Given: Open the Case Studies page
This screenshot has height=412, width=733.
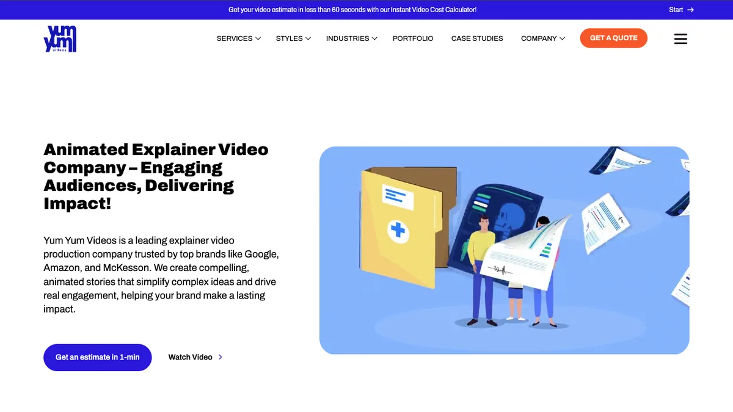Looking at the screenshot, I should (477, 38).
